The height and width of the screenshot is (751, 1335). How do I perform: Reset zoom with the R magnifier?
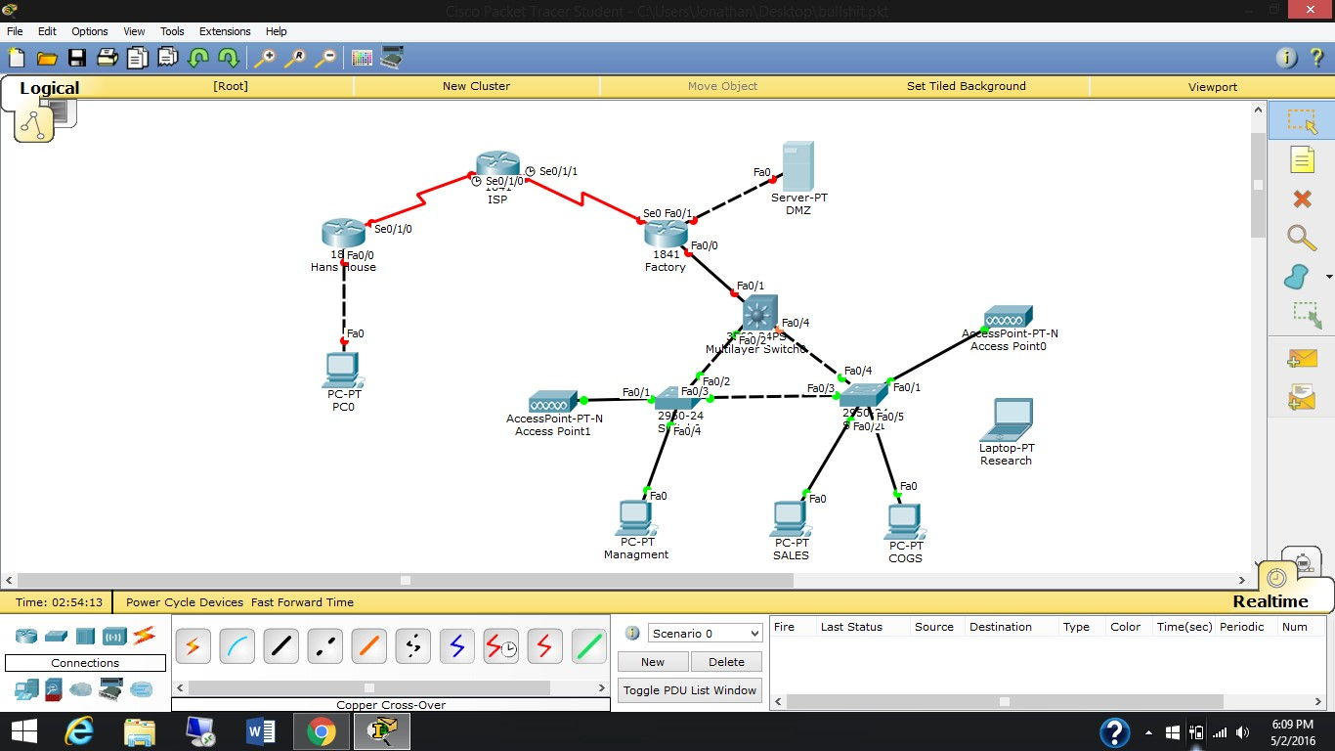[x=295, y=58]
